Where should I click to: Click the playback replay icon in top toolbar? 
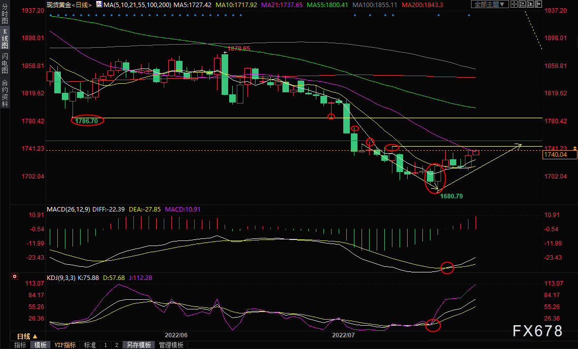coord(530,5)
